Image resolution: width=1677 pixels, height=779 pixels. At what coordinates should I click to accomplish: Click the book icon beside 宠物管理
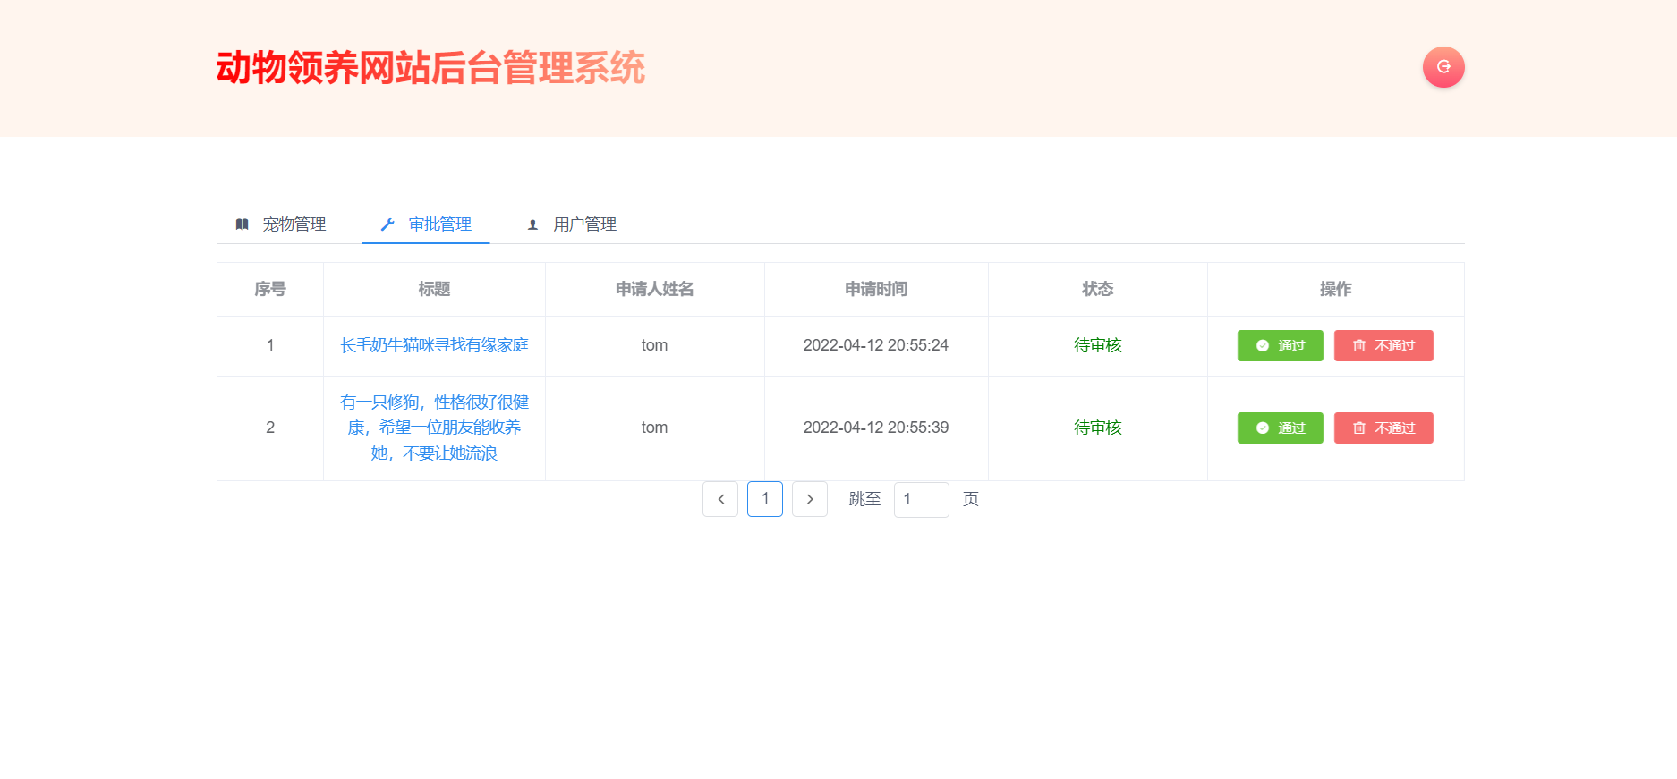242,224
